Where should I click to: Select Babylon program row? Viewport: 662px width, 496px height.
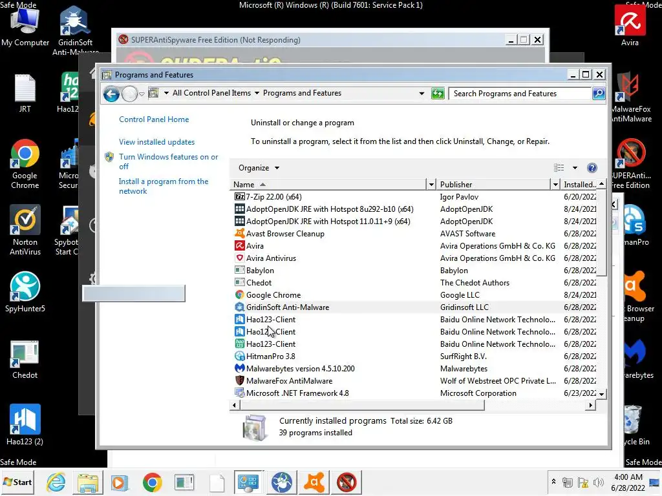click(x=414, y=271)
